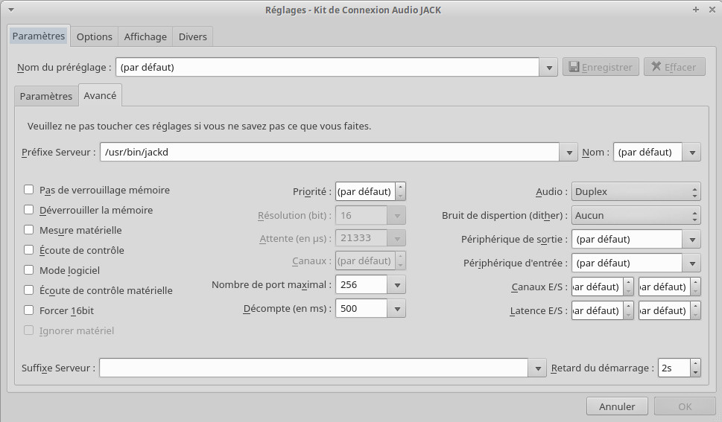Select the top-level Paramètres tab
Screen dimensions: 722x422
pos(39,36)
